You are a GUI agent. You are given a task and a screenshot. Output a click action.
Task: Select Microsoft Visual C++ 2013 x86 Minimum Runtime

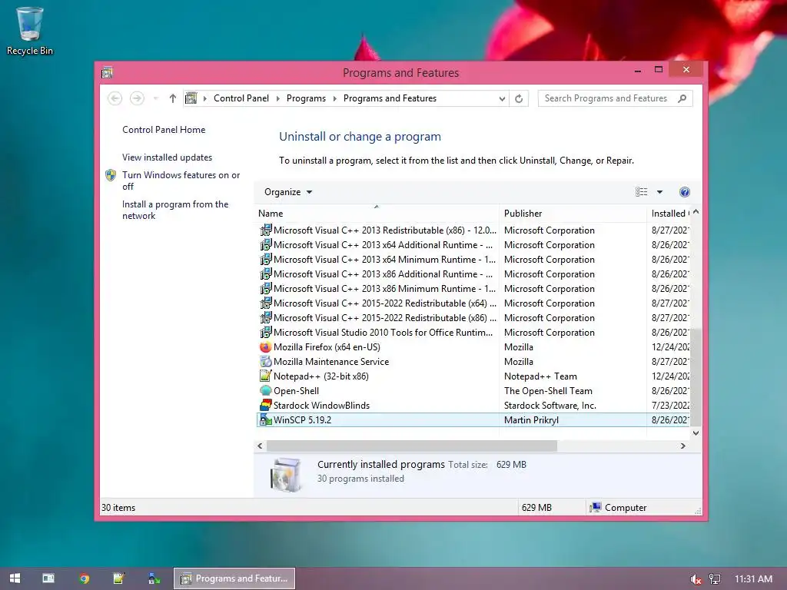coord(473,289)
